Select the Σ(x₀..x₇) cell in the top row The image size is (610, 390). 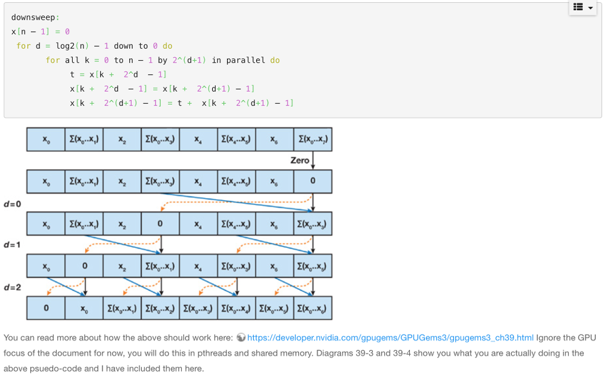(313, 139)
